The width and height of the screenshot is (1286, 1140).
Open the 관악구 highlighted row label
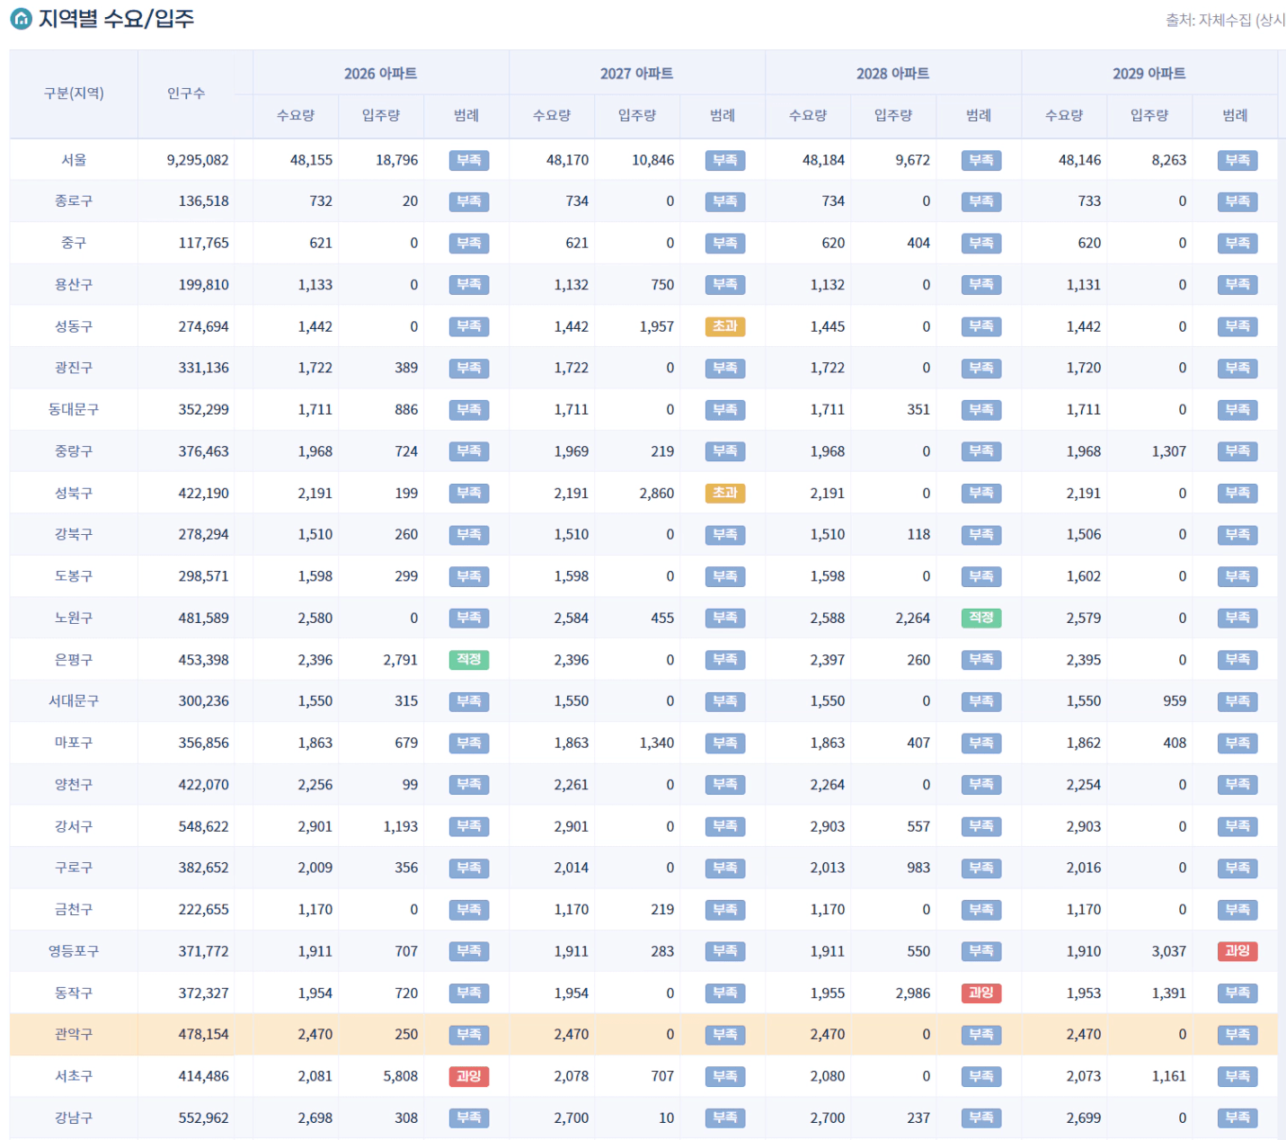pyautogui.click(x=74, y=1034)
